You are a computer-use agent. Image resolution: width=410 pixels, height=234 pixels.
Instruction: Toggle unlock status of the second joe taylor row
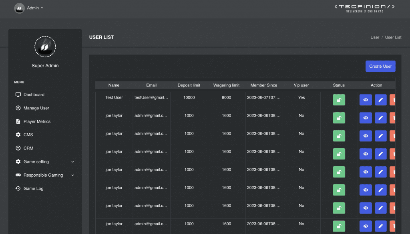coord(339,136)
